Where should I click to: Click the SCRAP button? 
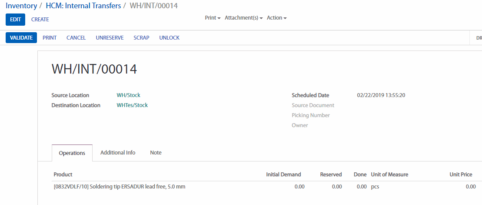coord(141,38)
